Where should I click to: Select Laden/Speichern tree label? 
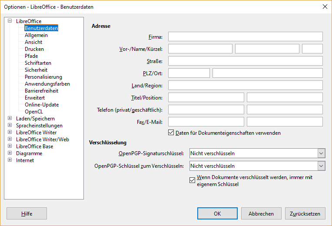pyautogui.click(x=35, y=119)
